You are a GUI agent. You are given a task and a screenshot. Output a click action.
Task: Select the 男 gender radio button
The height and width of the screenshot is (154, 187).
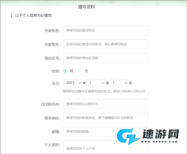[65, 71]
